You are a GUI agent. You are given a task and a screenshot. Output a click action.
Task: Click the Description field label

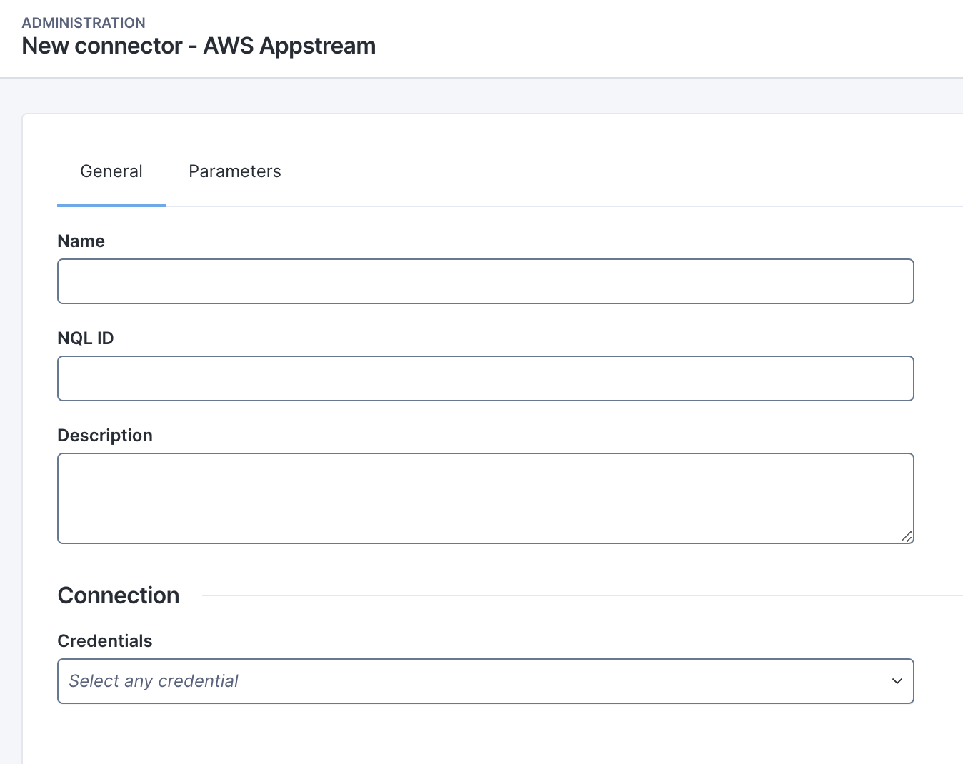click(x=105, y=436)
